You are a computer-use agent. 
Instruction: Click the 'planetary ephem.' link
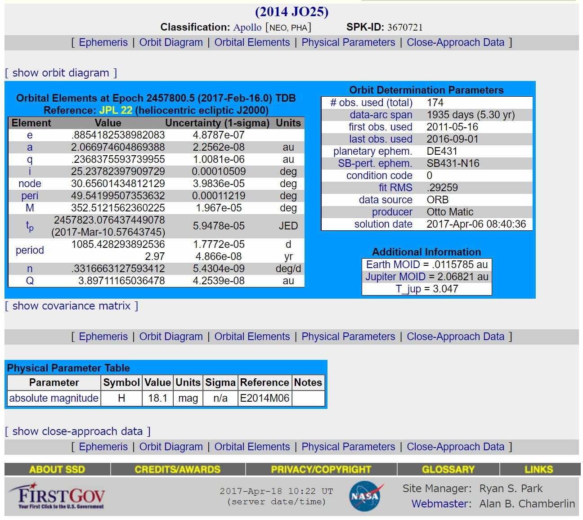(373, 151)
